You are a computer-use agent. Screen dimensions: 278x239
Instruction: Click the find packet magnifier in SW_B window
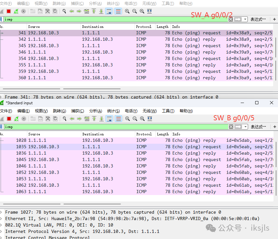[x=65, y=119]
